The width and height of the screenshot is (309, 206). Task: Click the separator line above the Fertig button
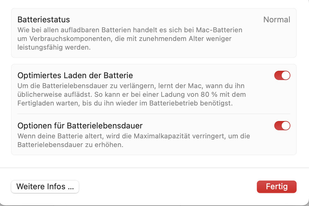(154, 168)
